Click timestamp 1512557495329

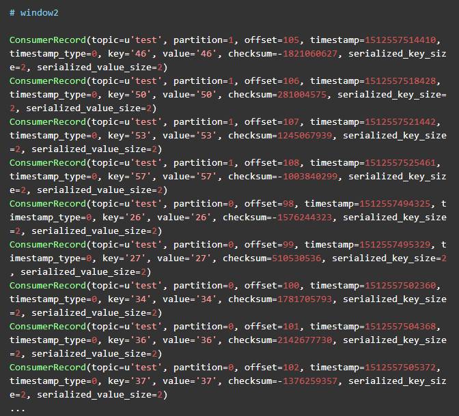pos(400,244)
